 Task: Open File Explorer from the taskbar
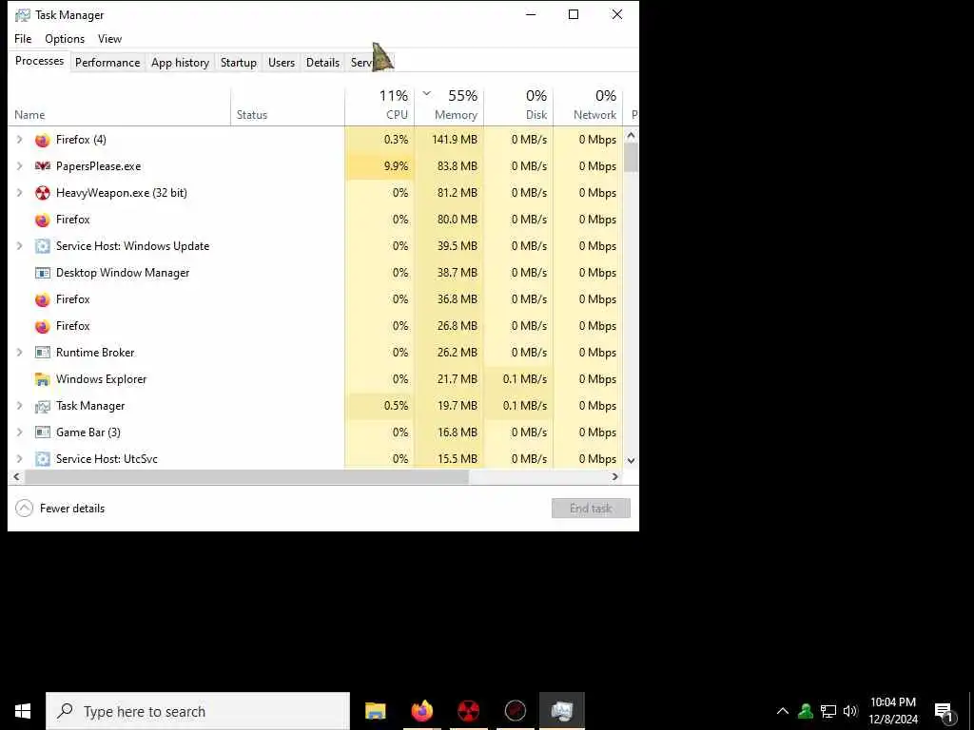pos(375,711)
